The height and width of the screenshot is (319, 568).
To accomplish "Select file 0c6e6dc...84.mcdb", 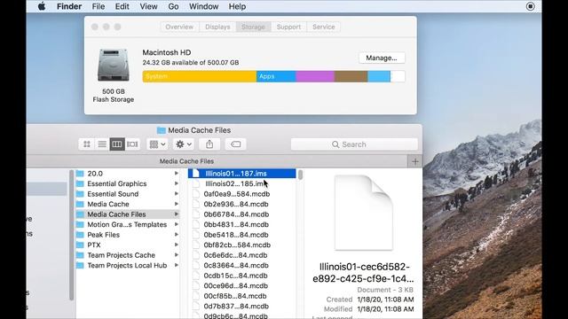I will click(x=242, y=255).
